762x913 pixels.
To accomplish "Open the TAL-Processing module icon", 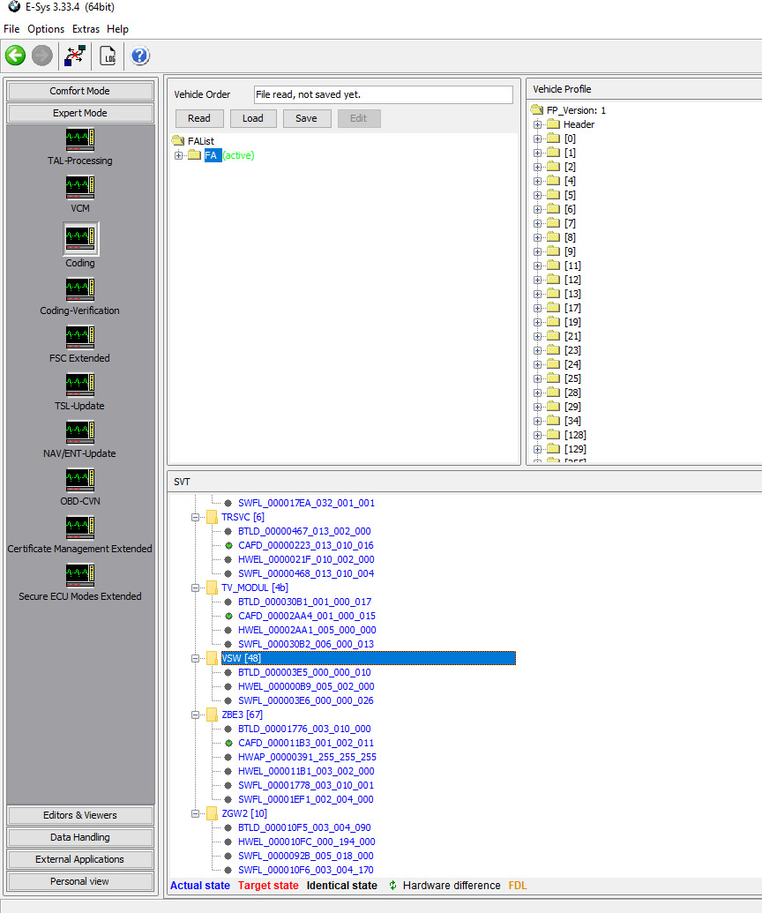I will coord(80,139).
